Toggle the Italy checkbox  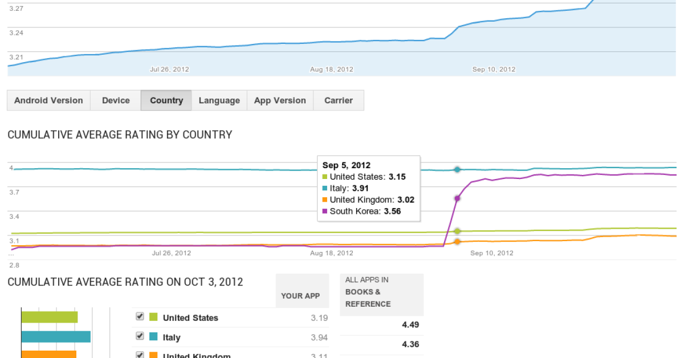(x=140, y=336)
